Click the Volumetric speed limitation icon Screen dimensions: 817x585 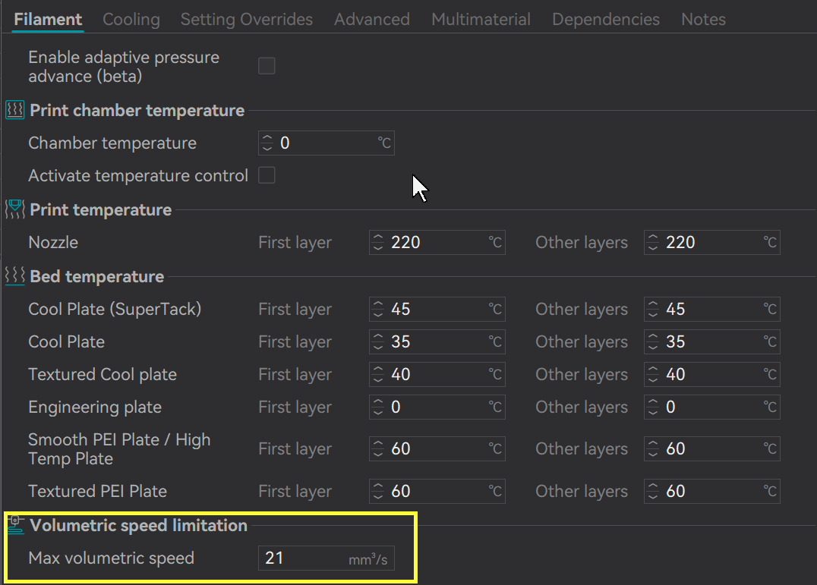(15, 526)
